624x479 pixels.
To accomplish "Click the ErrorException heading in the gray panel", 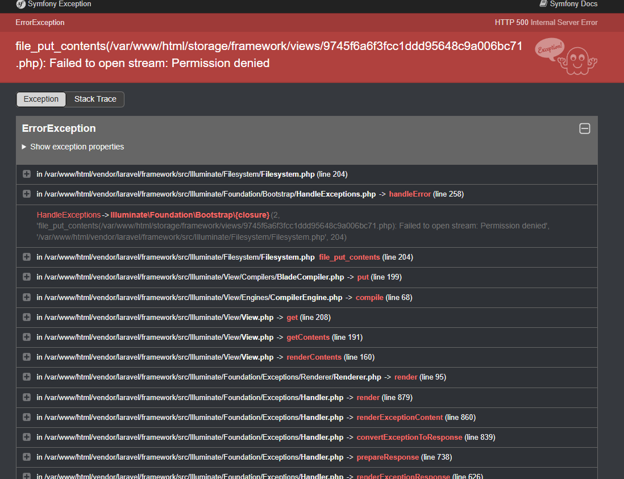I will pyautogui.click(x=59, y=128).
